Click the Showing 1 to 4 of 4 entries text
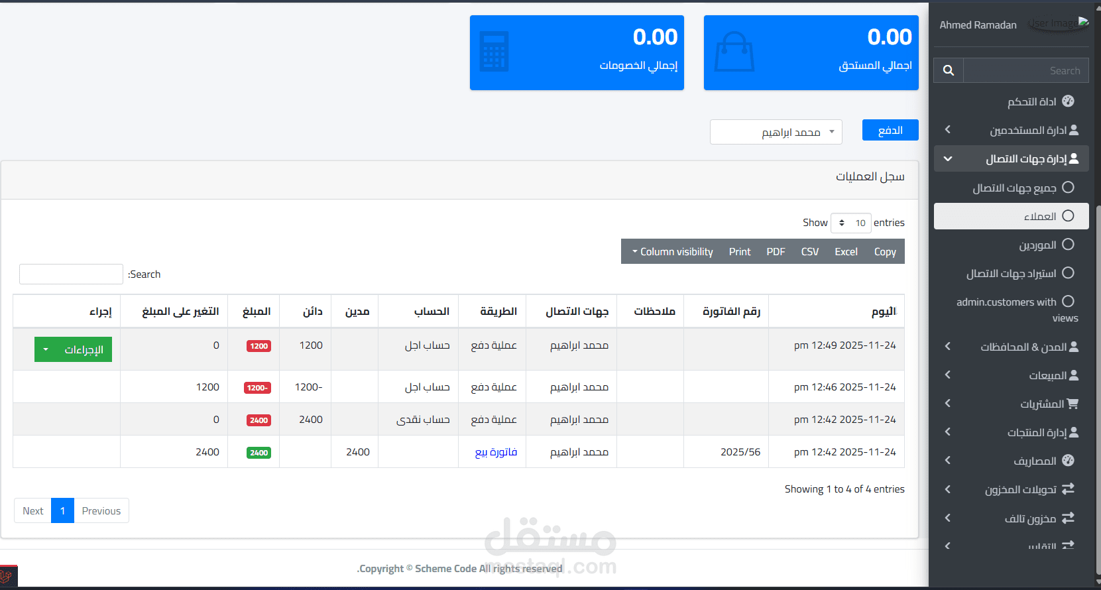 pos(844,489)
